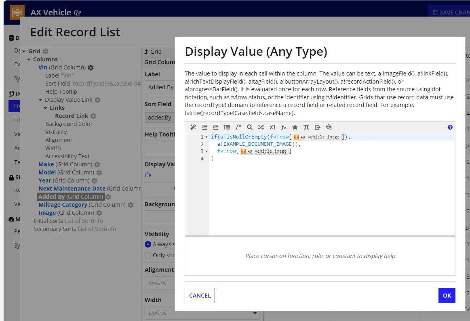This screenshot has height=321, width=470.
Task: Select the Mileage Category grid column
Action: (82, 205)
